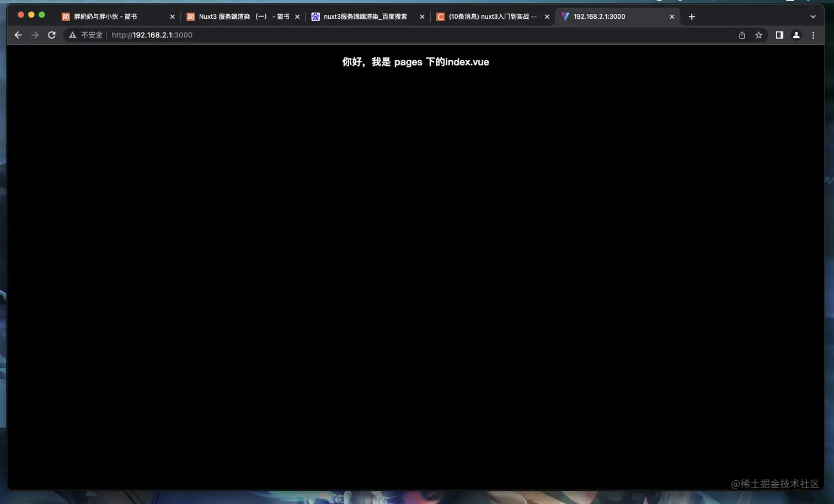This screenshot has height=504, width=834.
Task: Close the nuxt3入门到实战 tab
Action: point(547,17)
